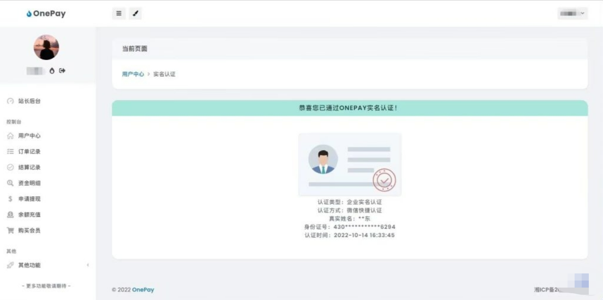Click the logout arrow icon under avatar
This screenshot has height=300, width=603.
[62, 71]
